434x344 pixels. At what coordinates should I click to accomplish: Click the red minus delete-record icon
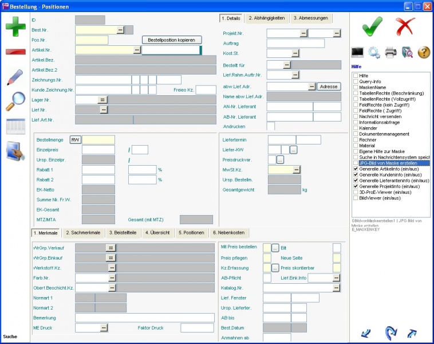click(15, 52)
